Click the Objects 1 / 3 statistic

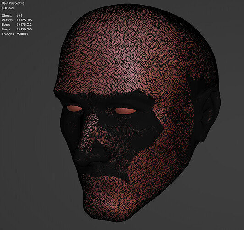pos(12,16)
